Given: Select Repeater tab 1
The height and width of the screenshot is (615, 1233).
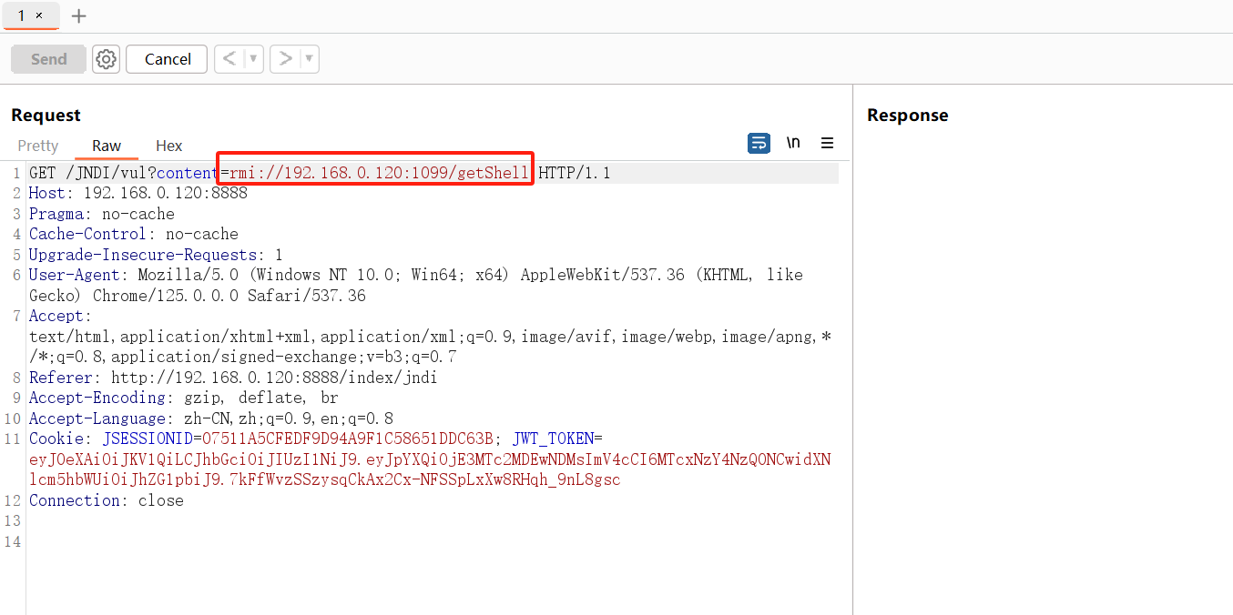Looking at the screenshot, I should click(22, 15).
